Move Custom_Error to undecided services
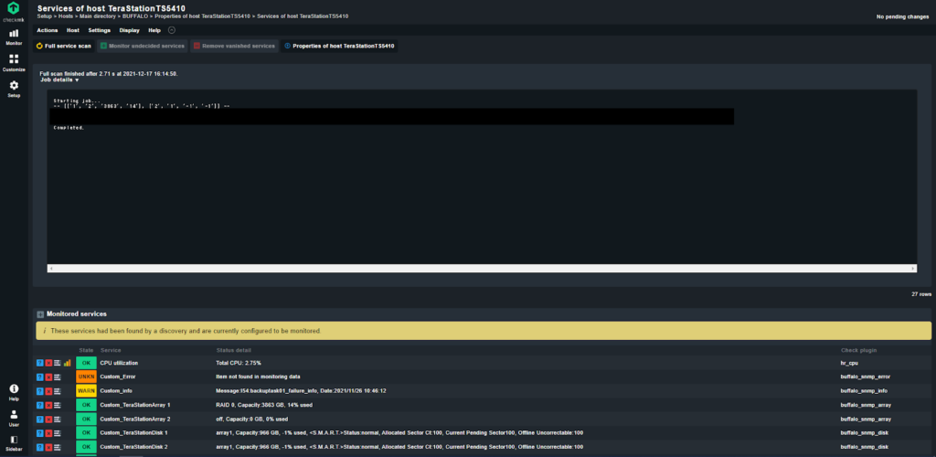The height and width of the screenshot is (457, 936). click(40, 377)
